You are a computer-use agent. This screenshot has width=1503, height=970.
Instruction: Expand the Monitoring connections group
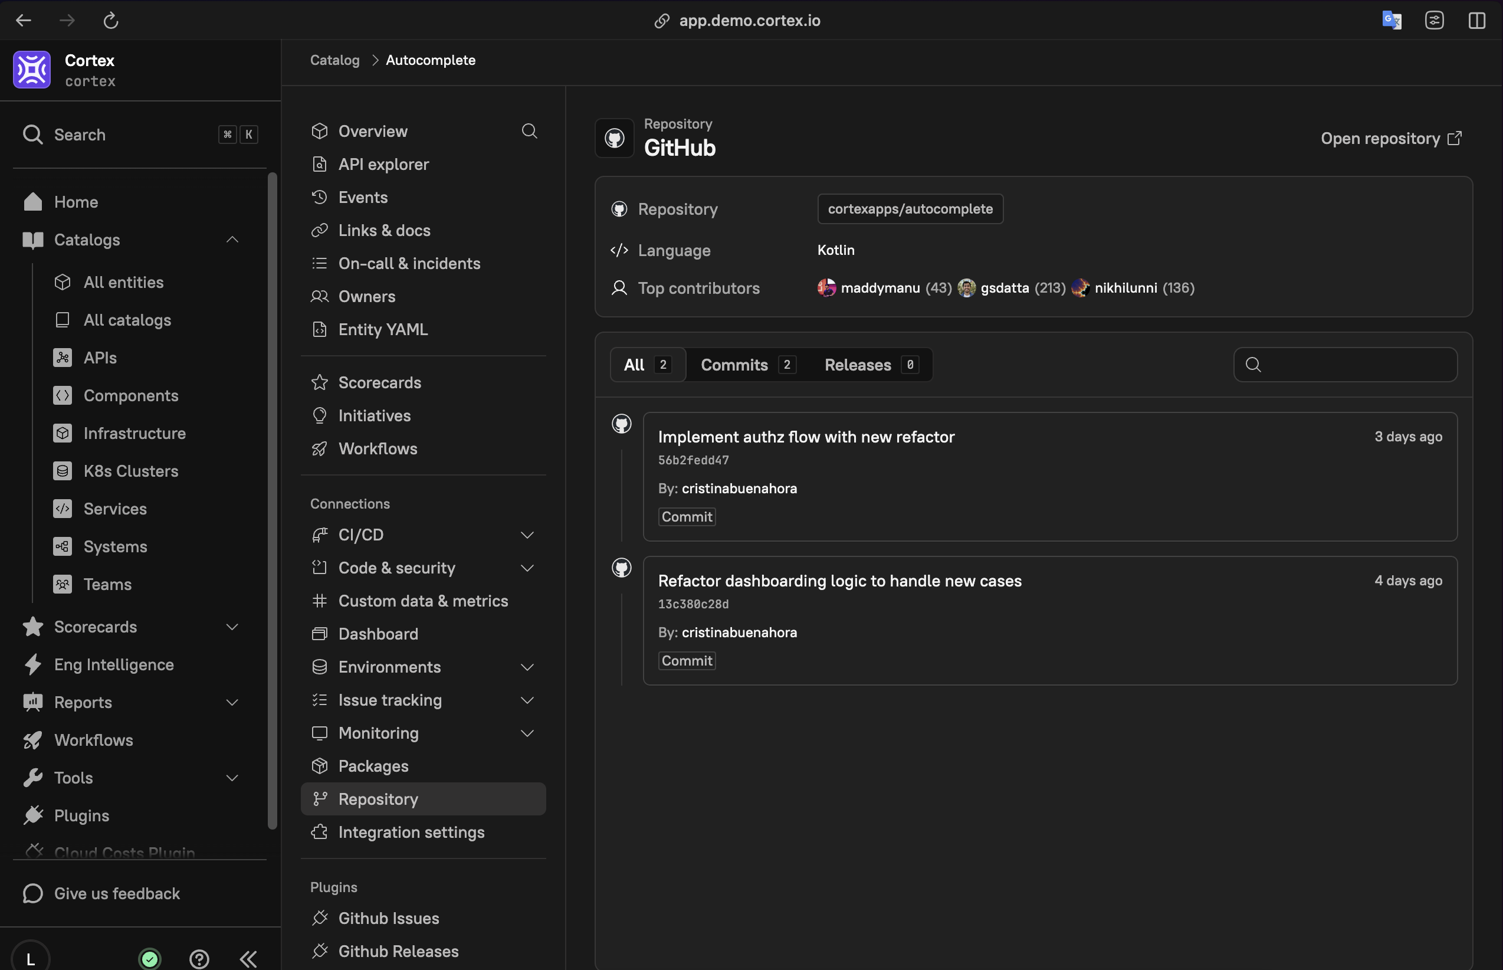click(x=527, y=733)
